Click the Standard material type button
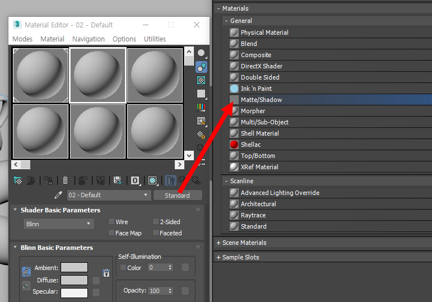The width and height of the screenshot is (432, 302). click(x=178, y=196)
